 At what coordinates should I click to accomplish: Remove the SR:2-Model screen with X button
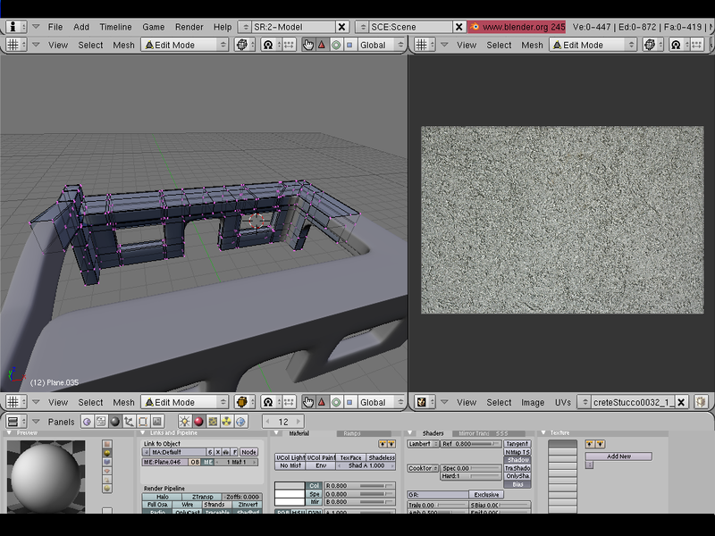[x=341, y=27]
